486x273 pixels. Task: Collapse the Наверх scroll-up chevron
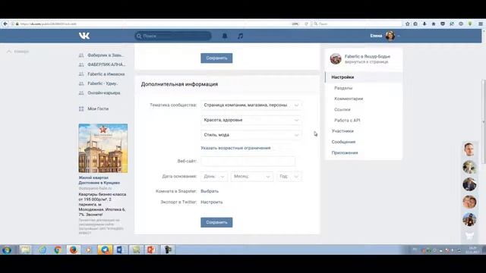pyautogui.click(x=9, y=52)
